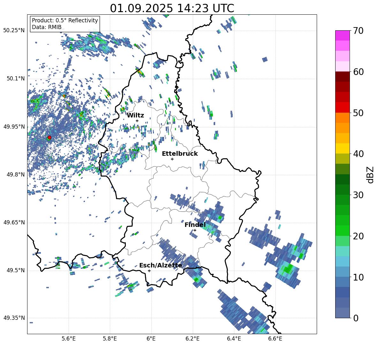378x345 pixels.
Task: Click the 20 tick label on colorbar
Action: [x=358, y=236]
